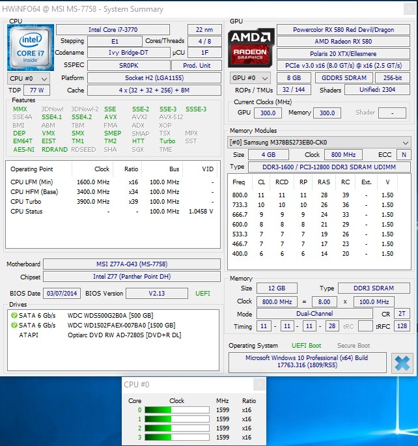Click the MSI Z77A-G43 (MS-7758) motherboard field
The width and height of the screenshot is (418, 446).
pos(132,264)
